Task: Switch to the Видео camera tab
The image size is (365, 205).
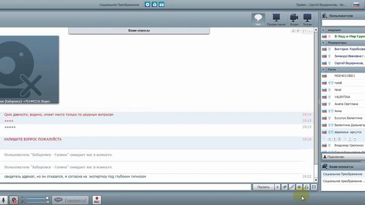Action: point(294,19)
